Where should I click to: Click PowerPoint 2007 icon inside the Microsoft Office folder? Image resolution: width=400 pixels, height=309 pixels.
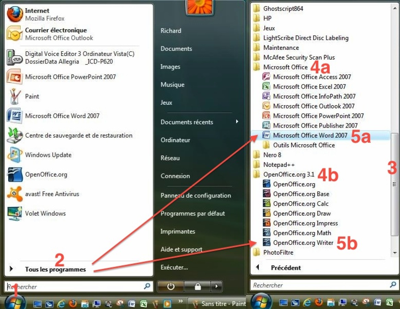click(266, 116)
